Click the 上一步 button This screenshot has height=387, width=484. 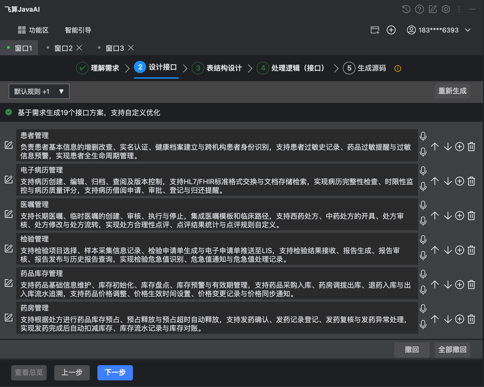[72, 373]
